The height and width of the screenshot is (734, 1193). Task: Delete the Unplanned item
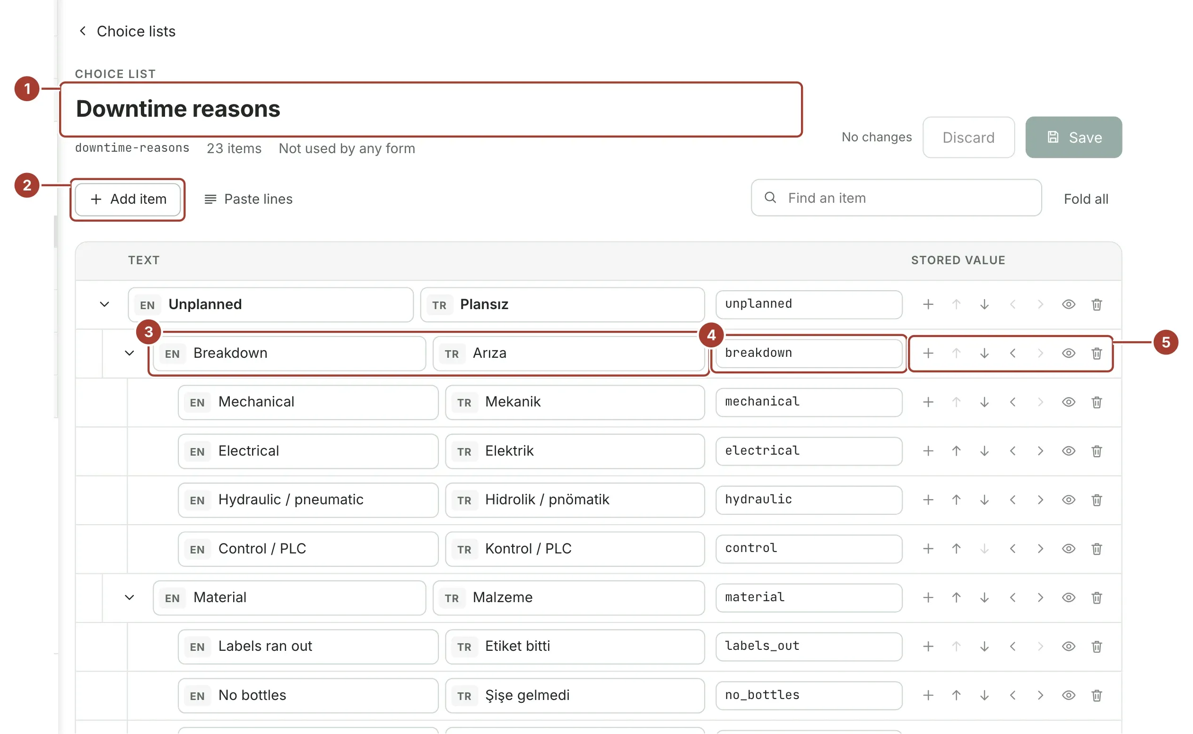[1097, 305]
